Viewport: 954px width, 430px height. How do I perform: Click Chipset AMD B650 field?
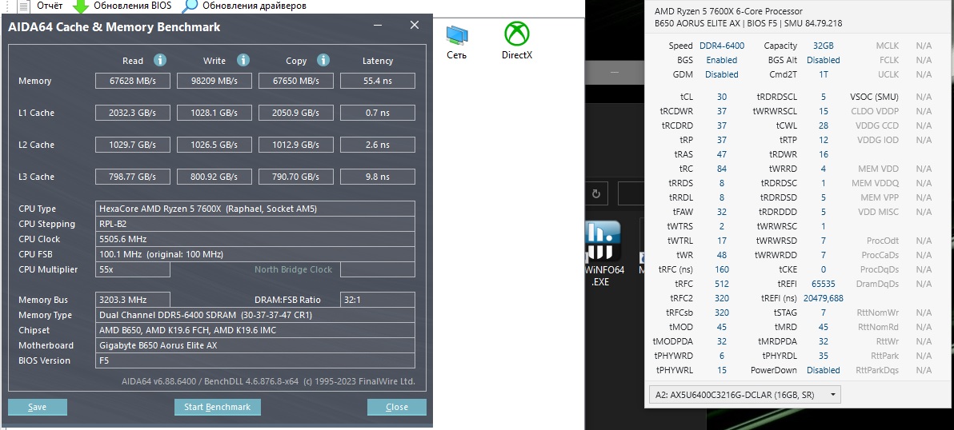(255, 330)
